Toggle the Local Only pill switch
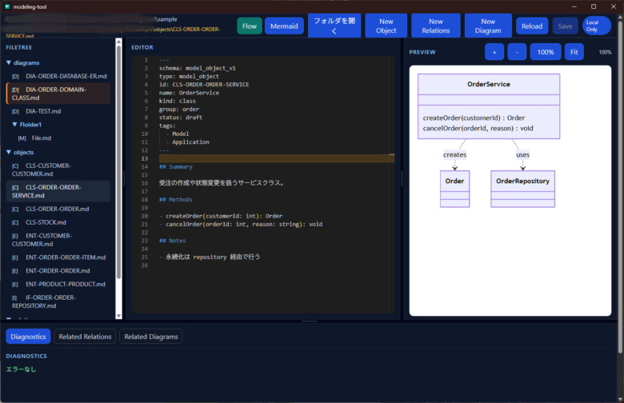The image size is (624, 403). tap(596, 26)
